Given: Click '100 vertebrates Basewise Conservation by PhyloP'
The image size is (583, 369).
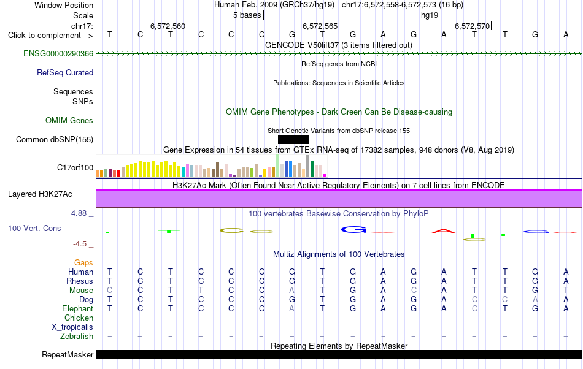Looking at the screenshot, I should click(339, 213).
